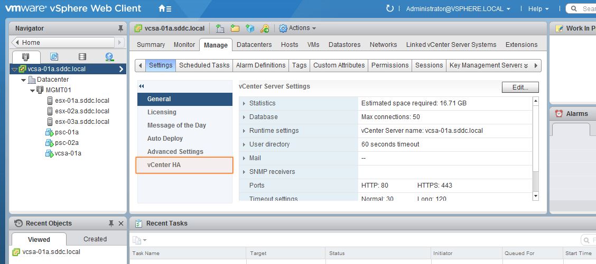Open Linked vCenter Server Systems tab

(451, 45)
